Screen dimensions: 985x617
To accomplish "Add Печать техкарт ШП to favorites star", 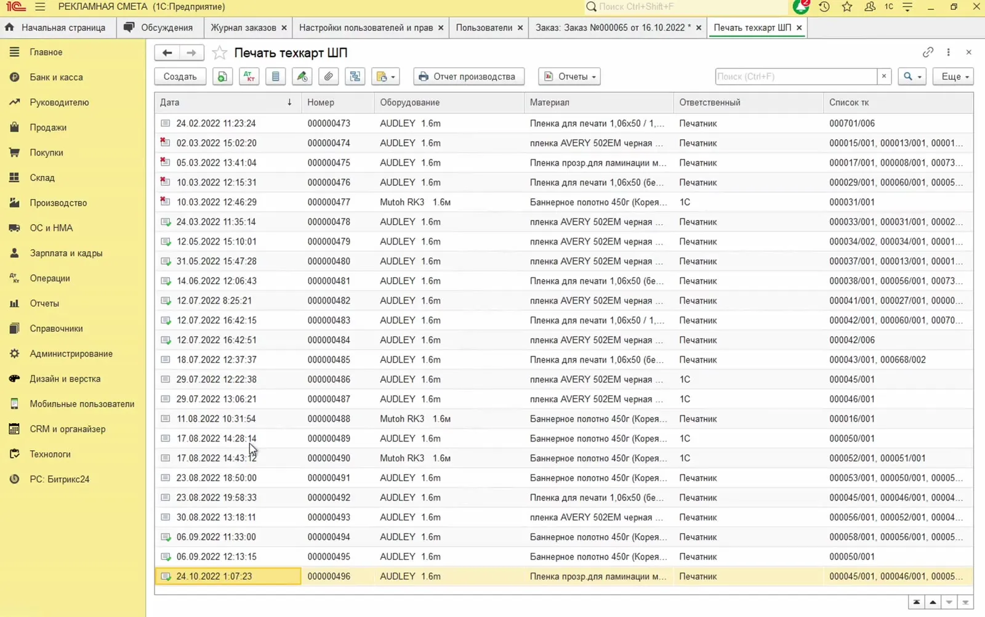I will point(219,53).
